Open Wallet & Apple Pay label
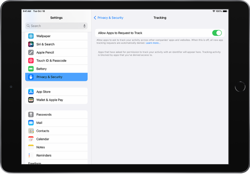Viewport: 250px width, 174px height. [50, 100]
